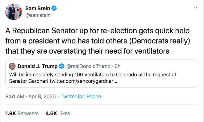Click the Likes label

(64, 113)
